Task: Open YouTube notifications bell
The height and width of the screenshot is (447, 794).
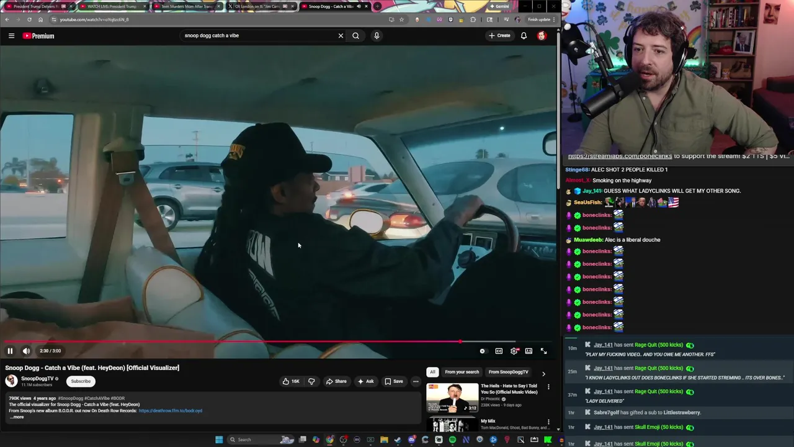Action: pyautogui.click(x=524, y=35)
